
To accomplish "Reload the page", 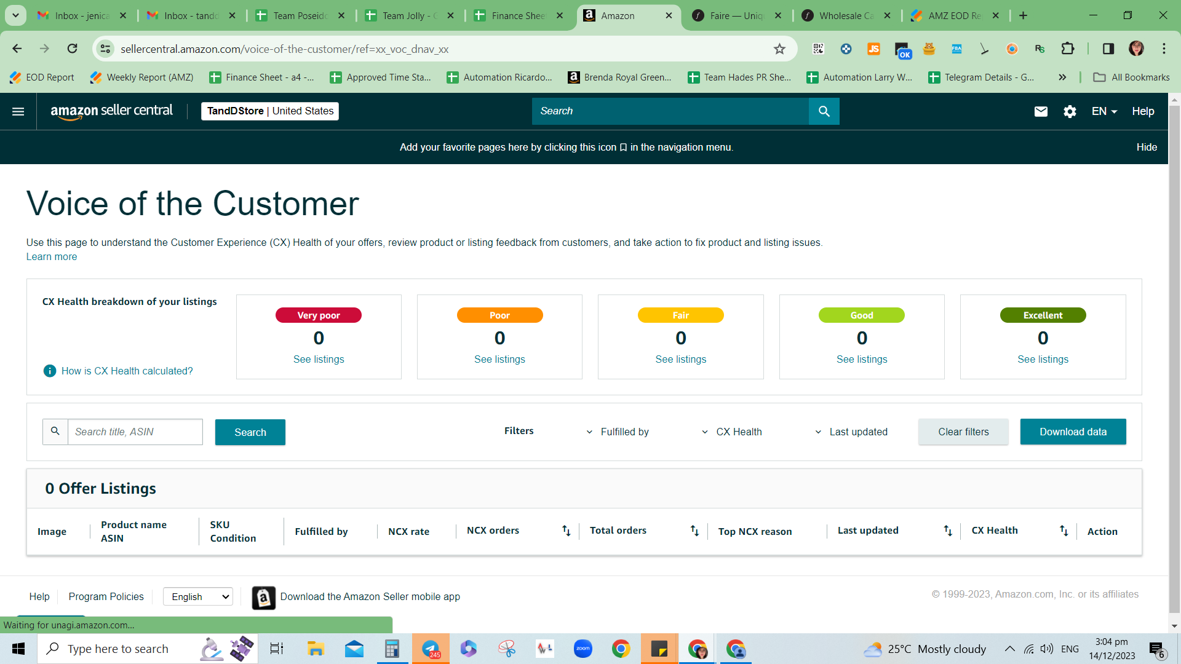I will click(x=72, y=49).
